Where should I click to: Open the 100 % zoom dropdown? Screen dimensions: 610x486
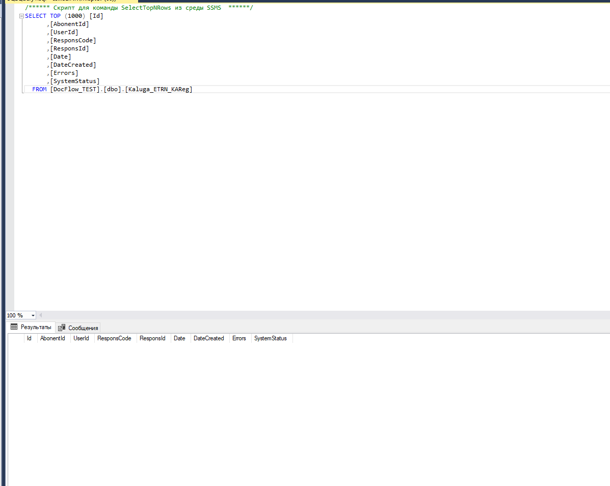click(x=33, y=315)
